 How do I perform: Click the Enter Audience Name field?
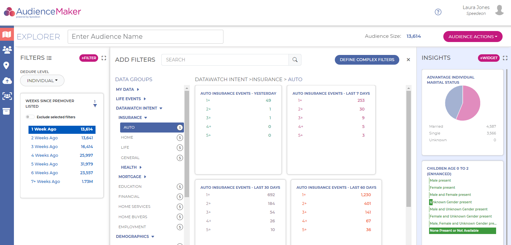(x=145, y=37)
